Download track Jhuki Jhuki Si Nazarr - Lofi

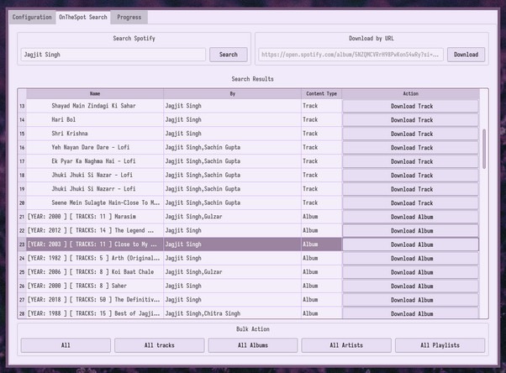coord(410,189)
